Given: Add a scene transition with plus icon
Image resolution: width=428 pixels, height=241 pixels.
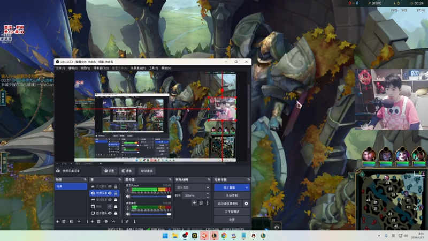Looking at the screenshot, I should tap(194, 203).
